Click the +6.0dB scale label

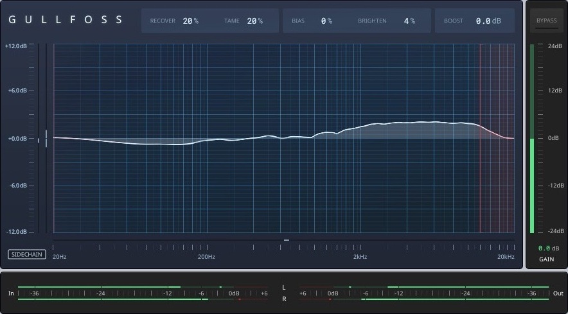point(17,91)
